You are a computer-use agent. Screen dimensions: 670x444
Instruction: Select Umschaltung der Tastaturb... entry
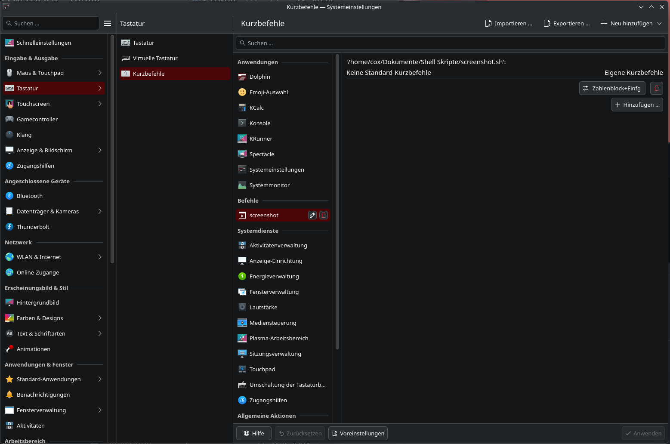(283, 385)
